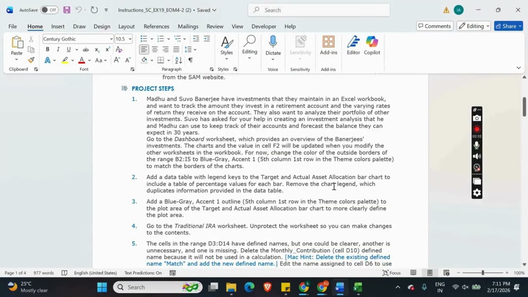Apply the red font color

pos(82,60)
